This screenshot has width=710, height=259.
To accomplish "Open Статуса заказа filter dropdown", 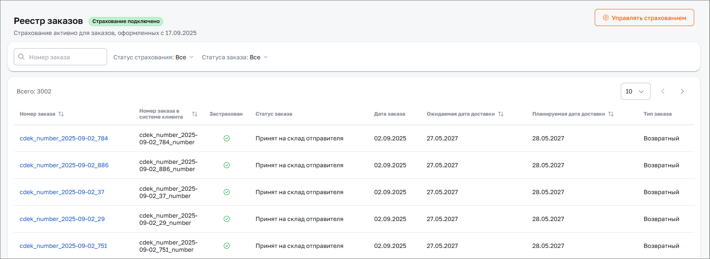I will [235, 57].
